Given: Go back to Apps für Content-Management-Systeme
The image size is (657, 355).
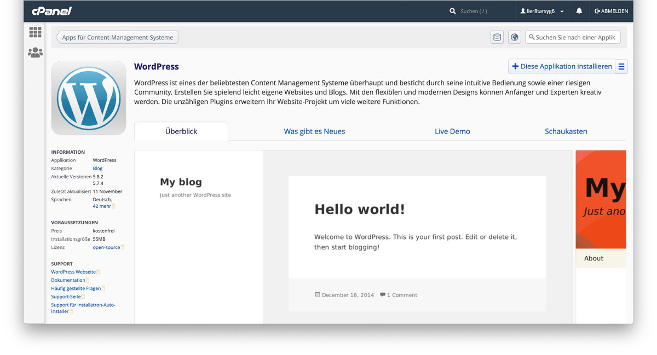Looking at the screenshot, I should click(x=117, y=37).
